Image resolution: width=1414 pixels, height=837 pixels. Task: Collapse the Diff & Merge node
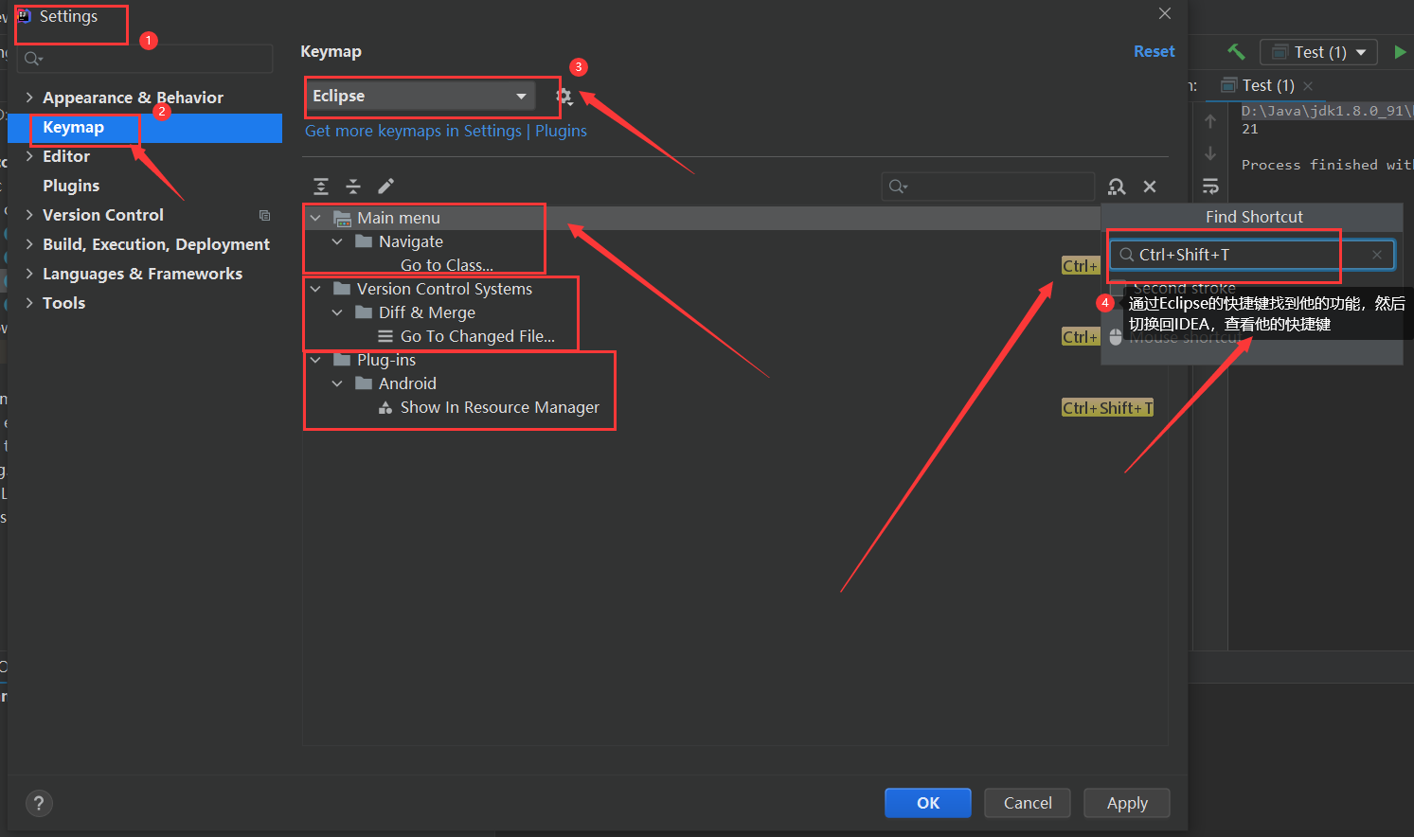pos(337,312)
